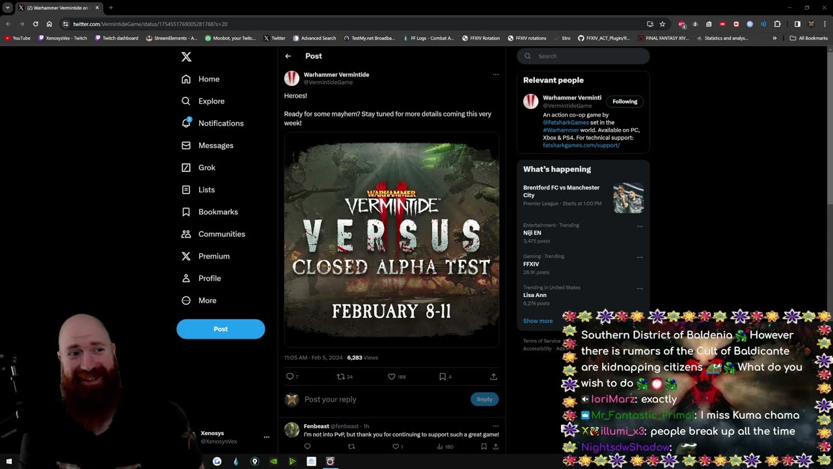Bookmark Fenbeast's reply
This screenshot has width=833, height=469.
[484, 446]
